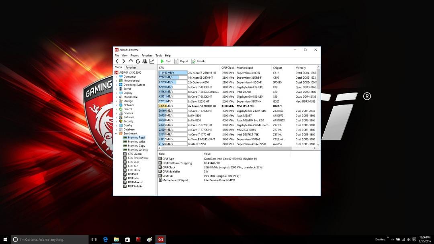
Task: Sort by the Motherboard column header
Action: pyautogui.click(x=253, y=68)
